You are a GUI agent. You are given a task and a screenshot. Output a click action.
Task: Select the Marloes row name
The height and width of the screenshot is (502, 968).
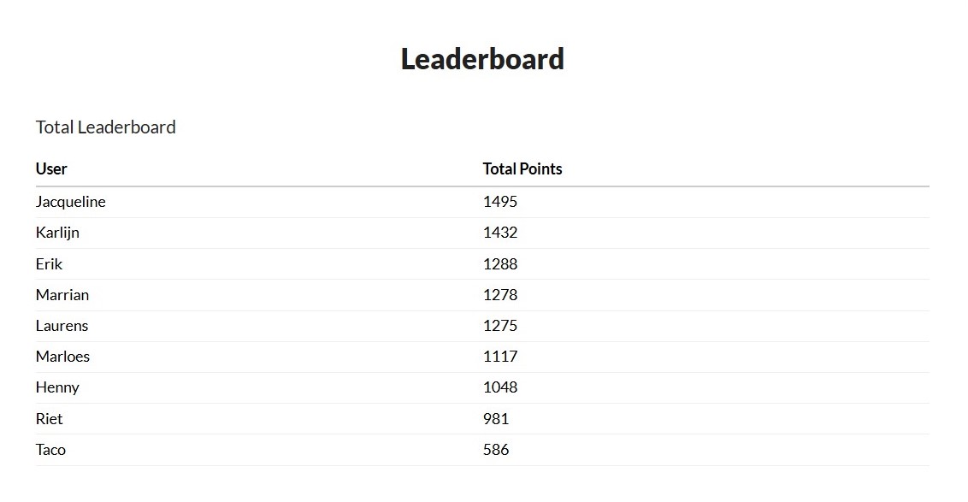(63, 357)
